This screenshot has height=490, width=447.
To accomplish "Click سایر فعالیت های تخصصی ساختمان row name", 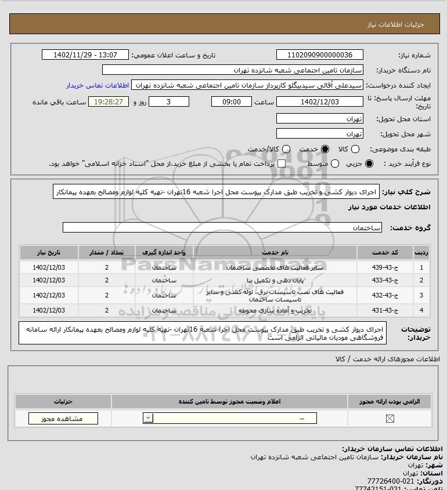I will pos(275,267).
